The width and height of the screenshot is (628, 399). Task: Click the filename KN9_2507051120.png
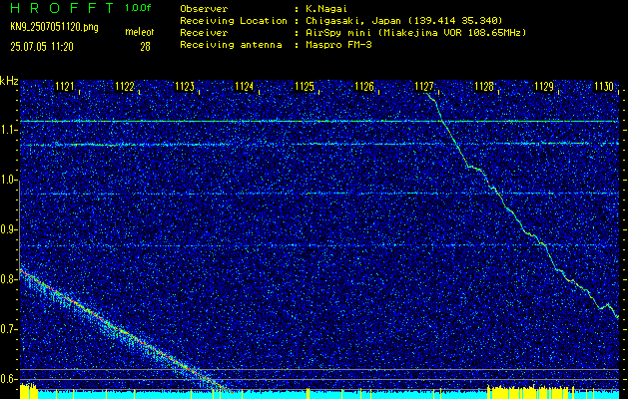pyautogui.click(x=54, y=27)
